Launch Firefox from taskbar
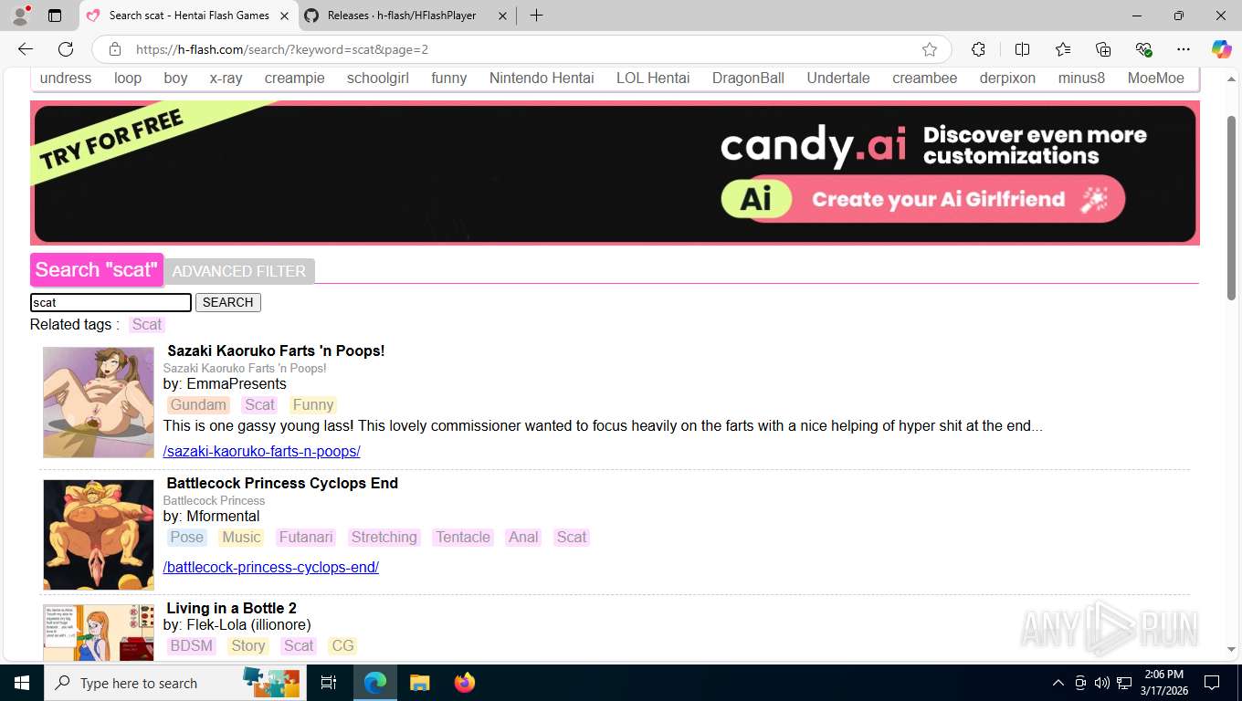 [x=465, y=683]
